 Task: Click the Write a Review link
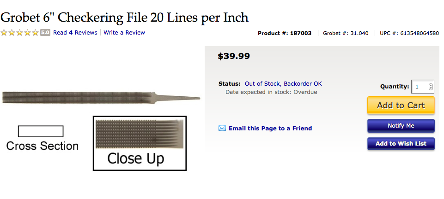(x=124, y=33)
